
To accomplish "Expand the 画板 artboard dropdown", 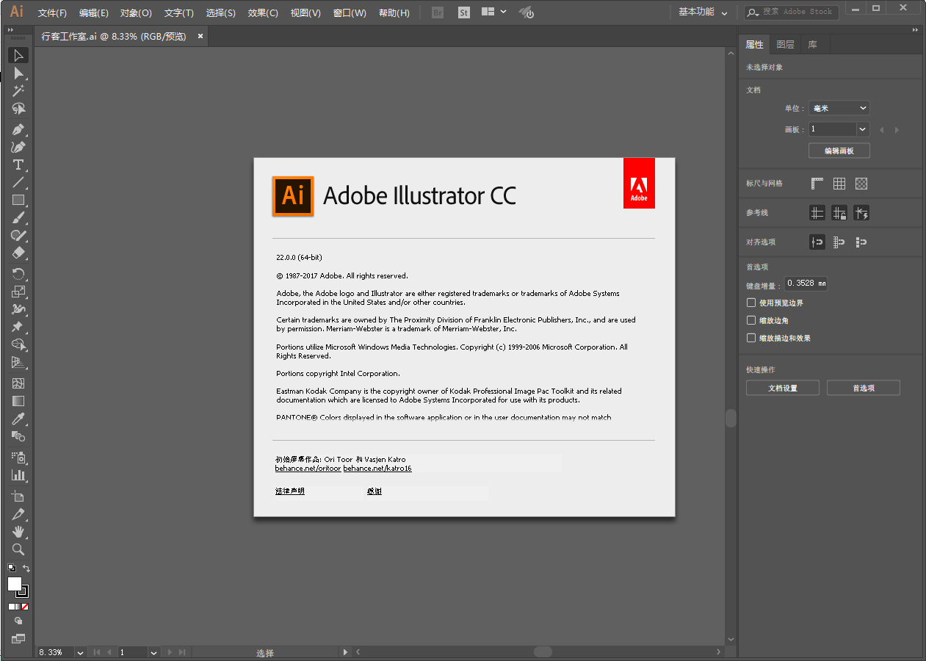I will 861,129.
